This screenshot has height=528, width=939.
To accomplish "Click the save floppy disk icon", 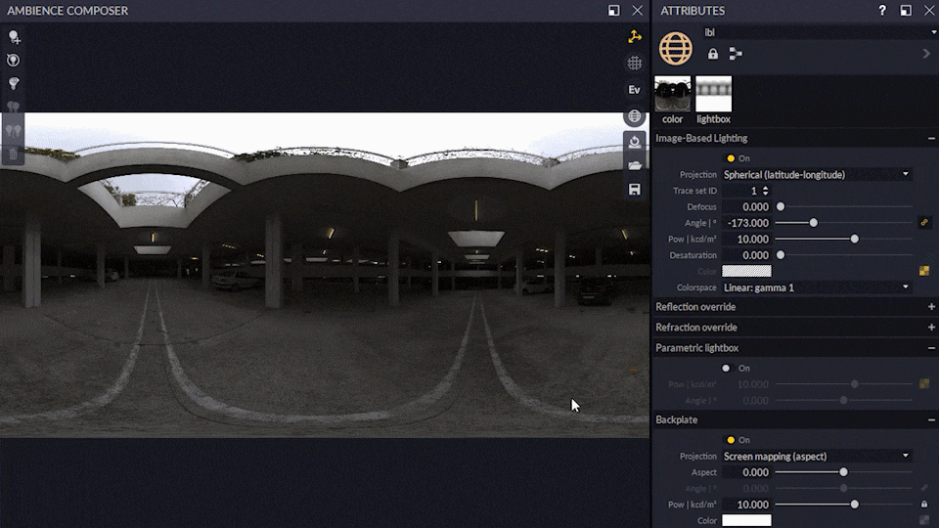I will [x=635, y=189].
